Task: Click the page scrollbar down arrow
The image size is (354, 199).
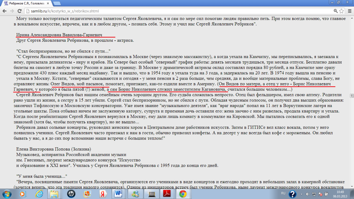Action: pyautogui.click(x=352, y=187)
